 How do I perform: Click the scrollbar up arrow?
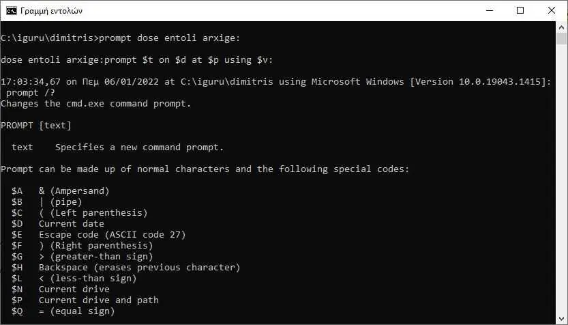[561, 27]
